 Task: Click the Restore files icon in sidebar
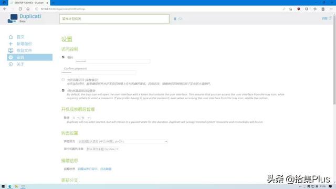tap(10, 50)
